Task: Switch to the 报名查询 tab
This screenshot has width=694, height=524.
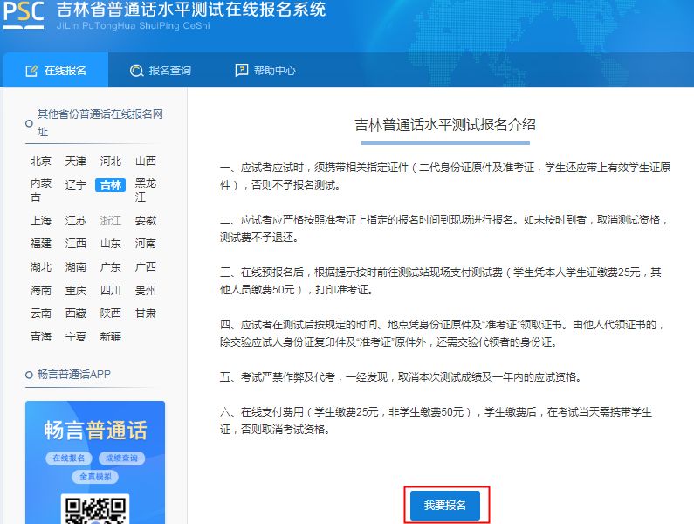Action: (x=160, y=71)
